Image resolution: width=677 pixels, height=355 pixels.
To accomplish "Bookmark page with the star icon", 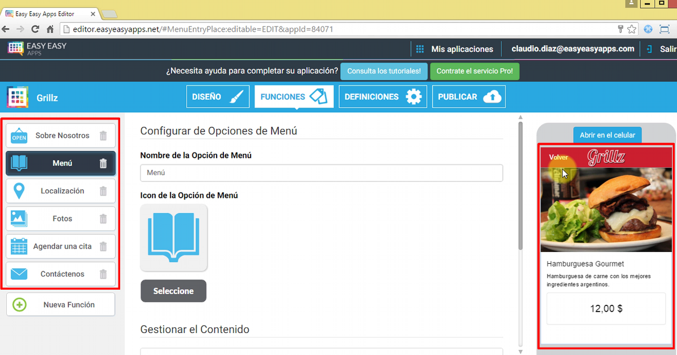I will [x=632, y=29].
